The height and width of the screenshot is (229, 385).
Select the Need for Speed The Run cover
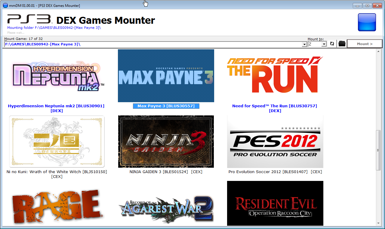pos(275,75)
